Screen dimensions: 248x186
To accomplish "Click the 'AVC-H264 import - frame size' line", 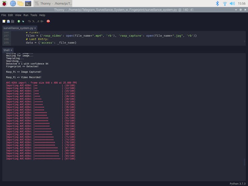I will 42,83.
